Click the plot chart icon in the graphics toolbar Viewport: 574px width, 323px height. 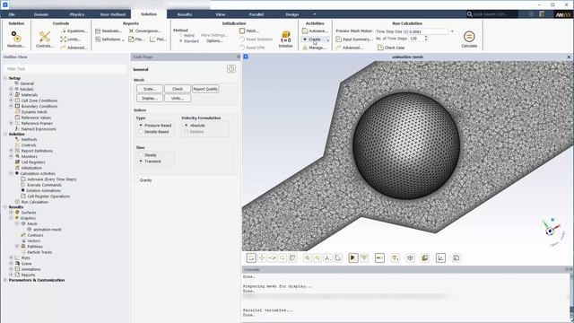click(x=440, y=258)
